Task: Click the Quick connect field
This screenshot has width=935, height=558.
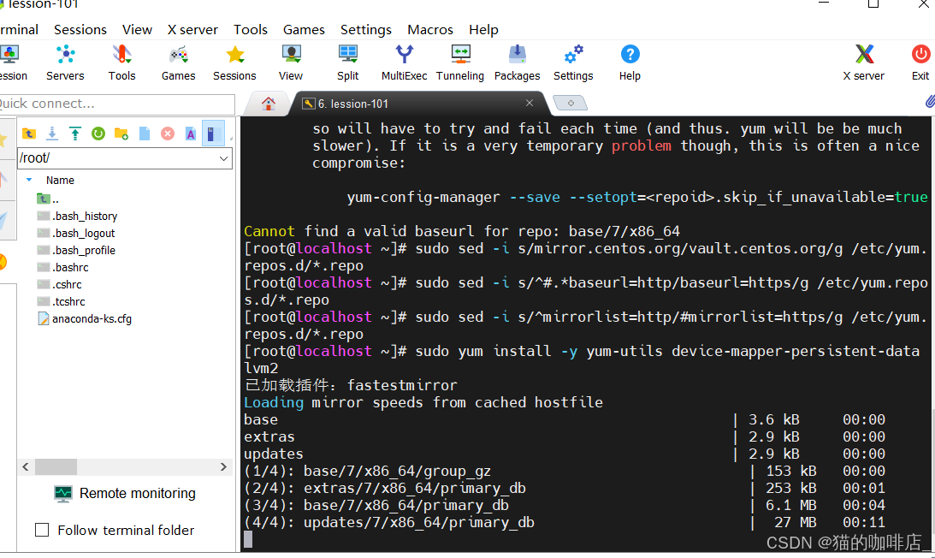Action: tap(117, 104)
